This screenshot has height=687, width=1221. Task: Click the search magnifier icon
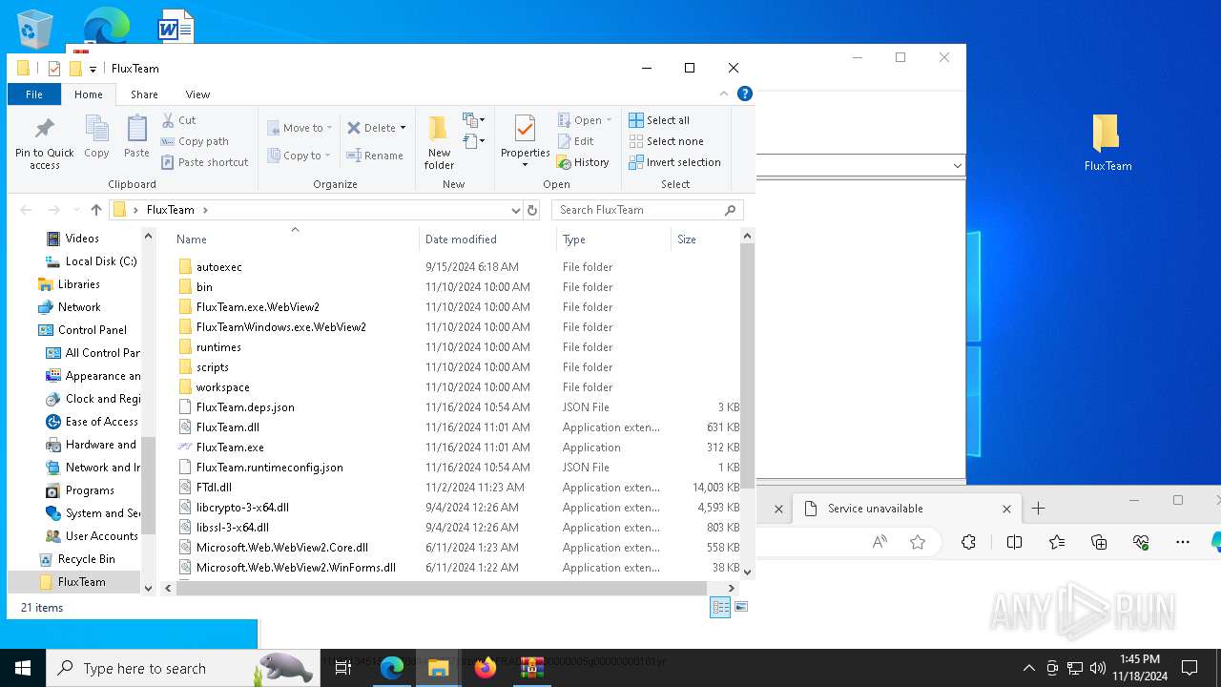[731, 210]
